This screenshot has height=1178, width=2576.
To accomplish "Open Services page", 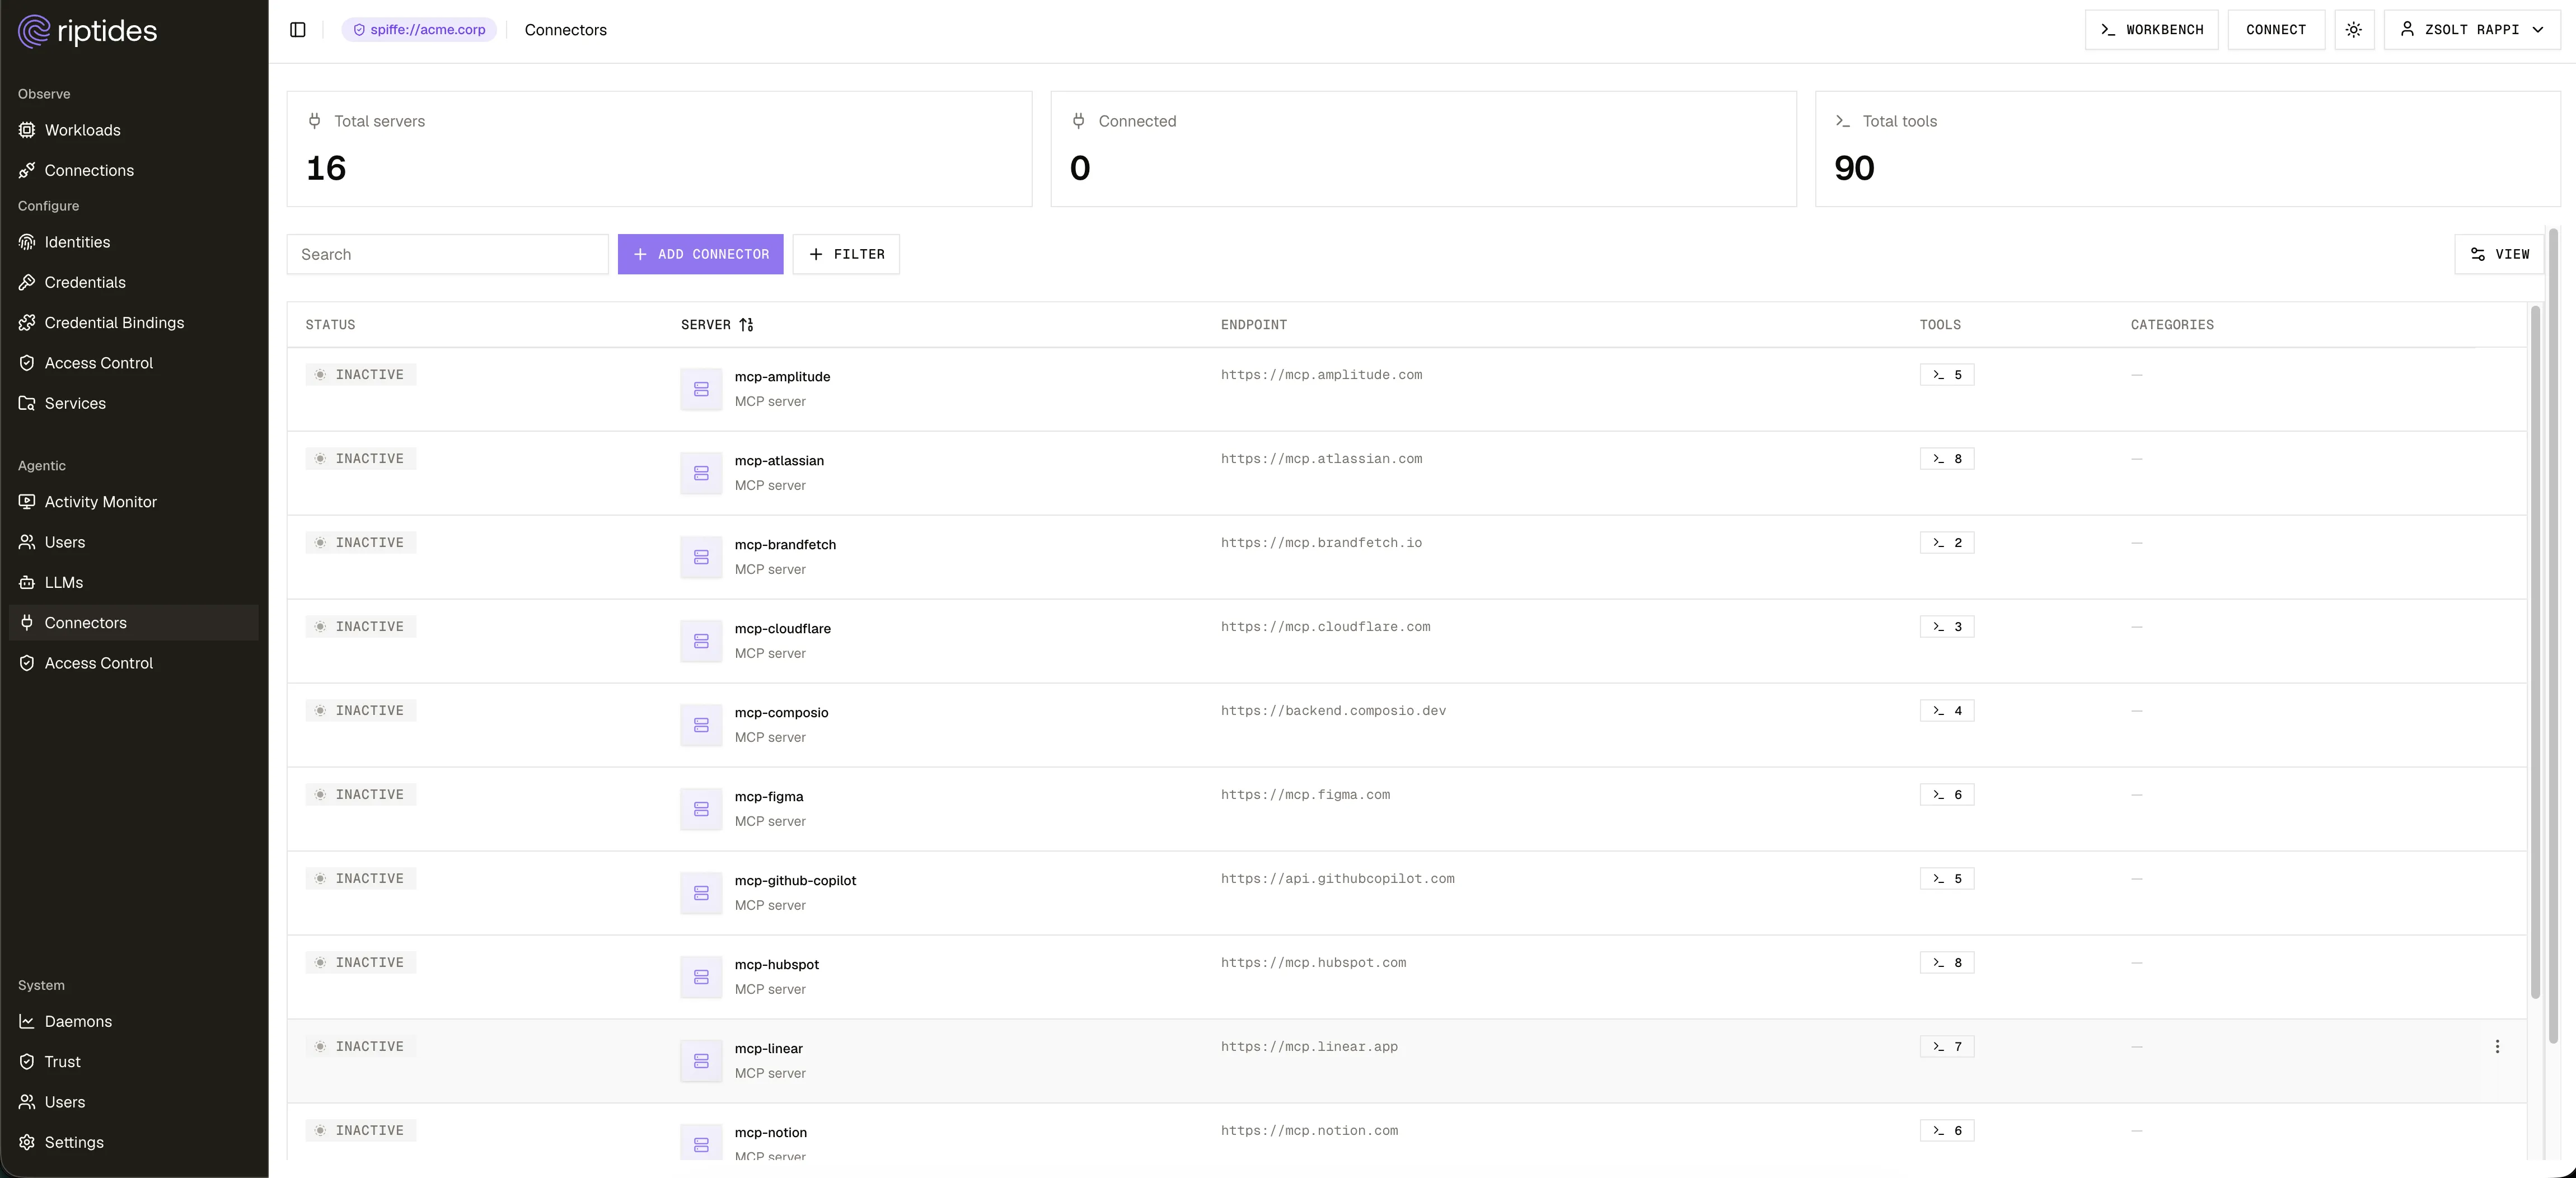I will [x=134, y=403].
